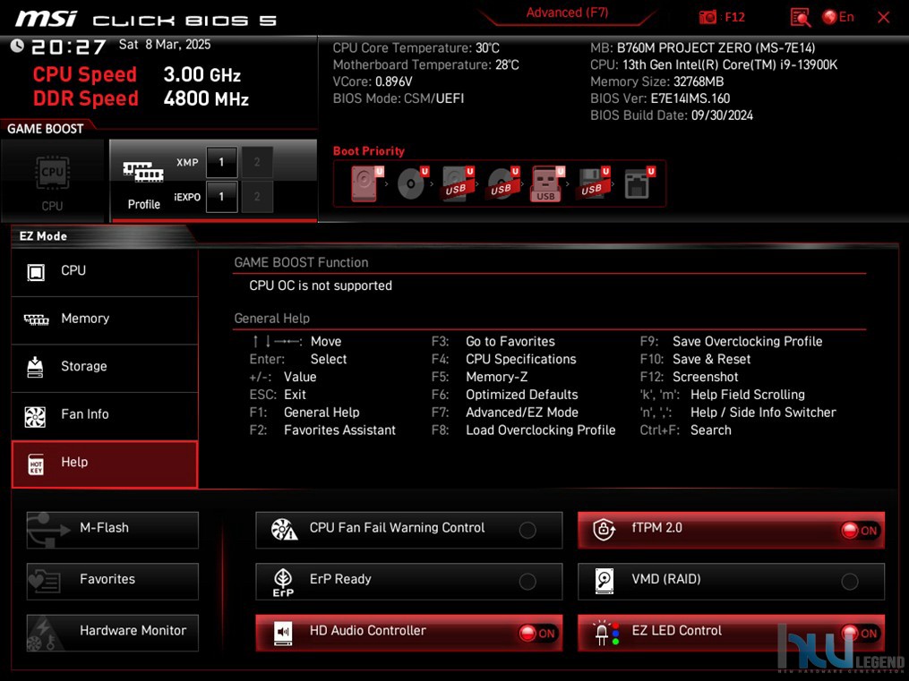Select the plain optical disc boot device
The image size is (909, 681).
pos(412,183)
